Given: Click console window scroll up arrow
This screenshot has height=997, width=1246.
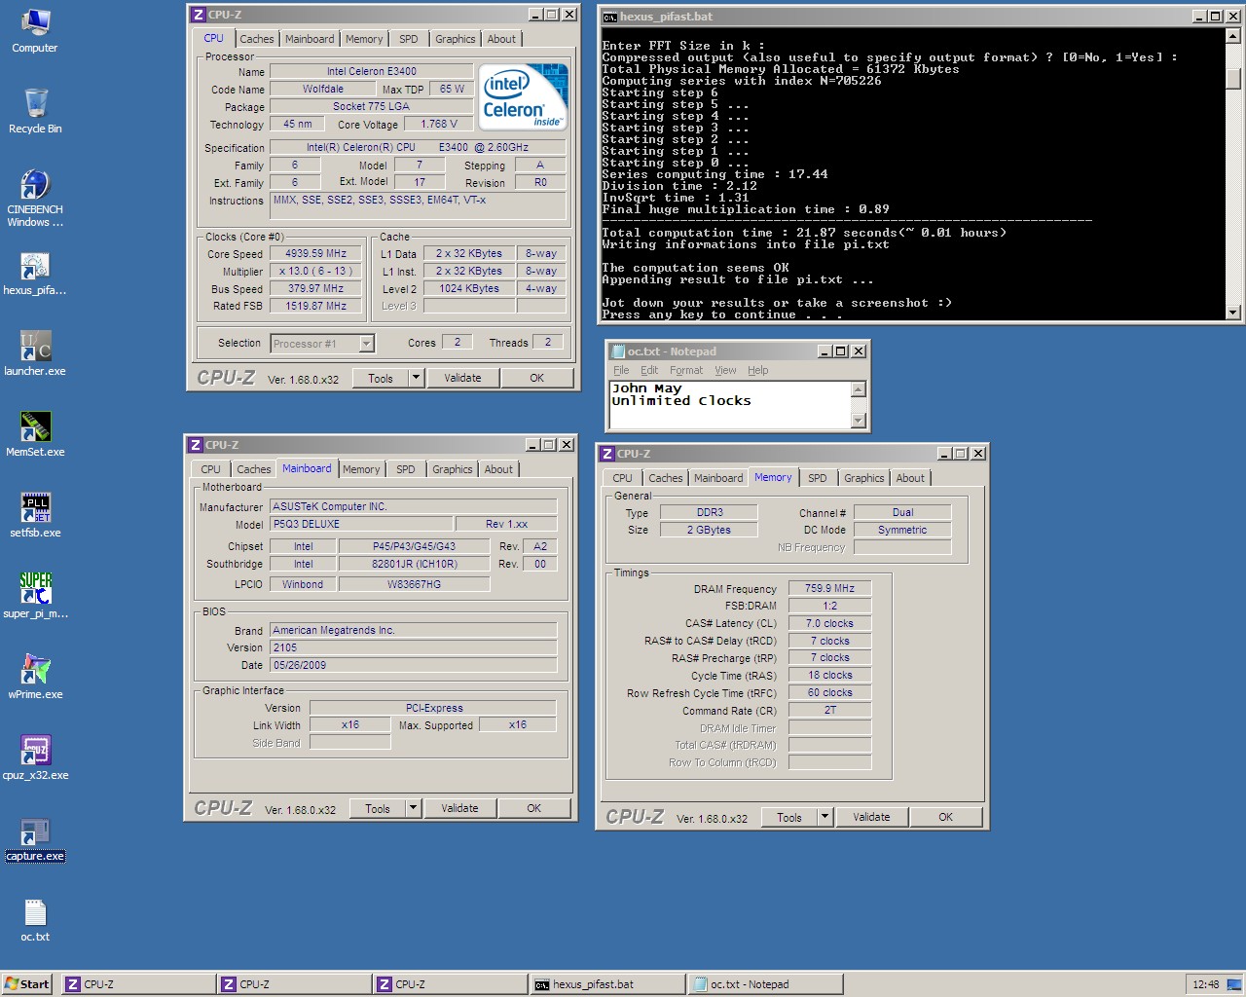Looking at the screenshot, I should (1233, 36).
